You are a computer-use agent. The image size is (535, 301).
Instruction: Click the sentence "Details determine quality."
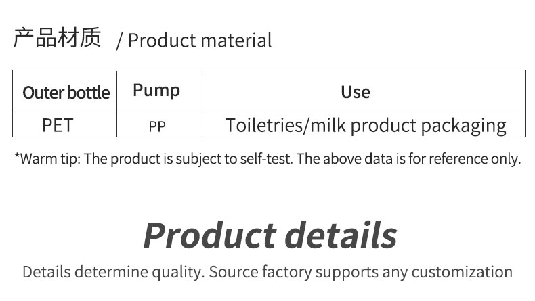[x=114, y=273]
